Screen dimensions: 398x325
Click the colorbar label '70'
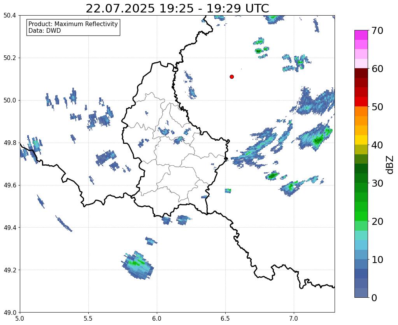[377, 30]
